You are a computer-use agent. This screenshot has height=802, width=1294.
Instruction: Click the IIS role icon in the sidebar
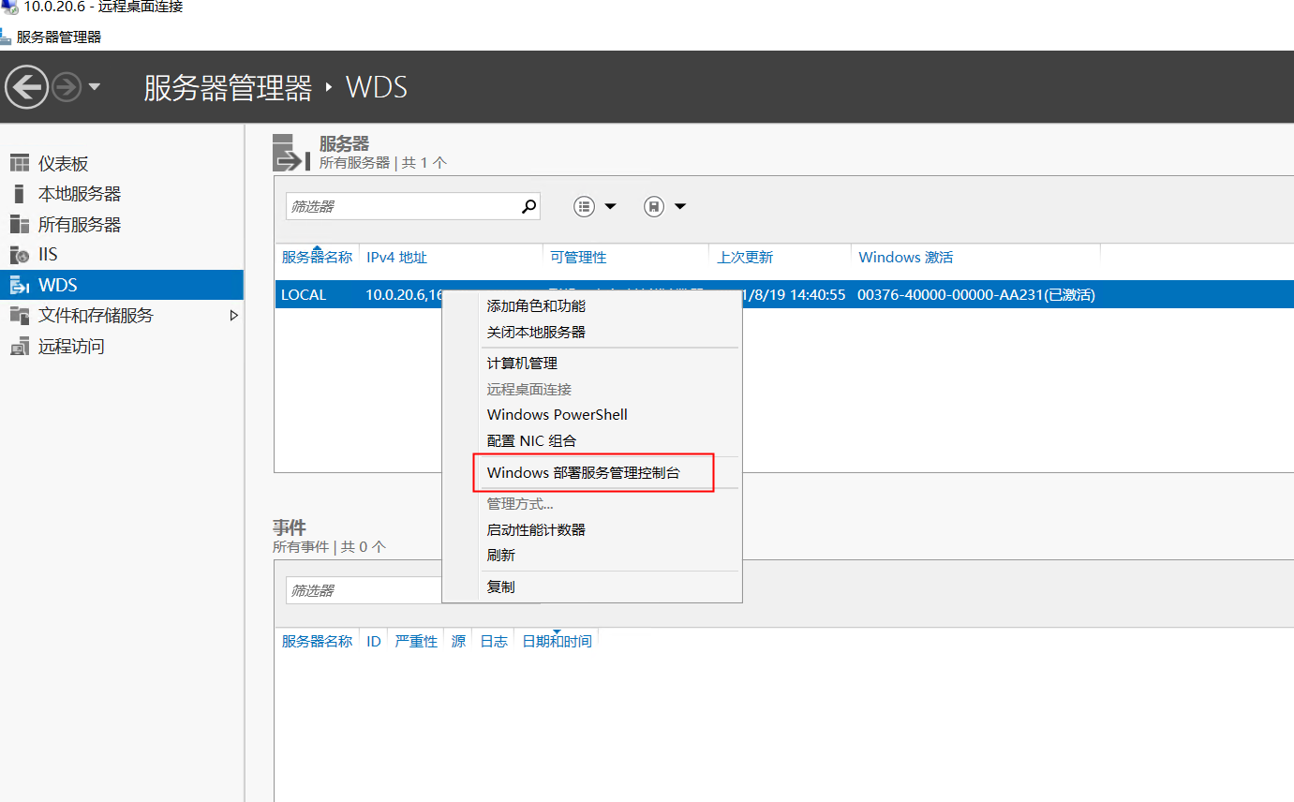click(x=20, y=255)
